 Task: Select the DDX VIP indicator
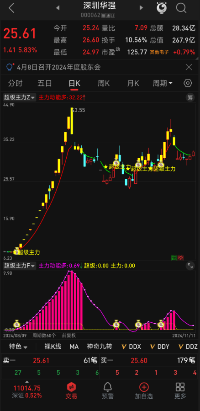pyautogui.click(x=132, y=347)
